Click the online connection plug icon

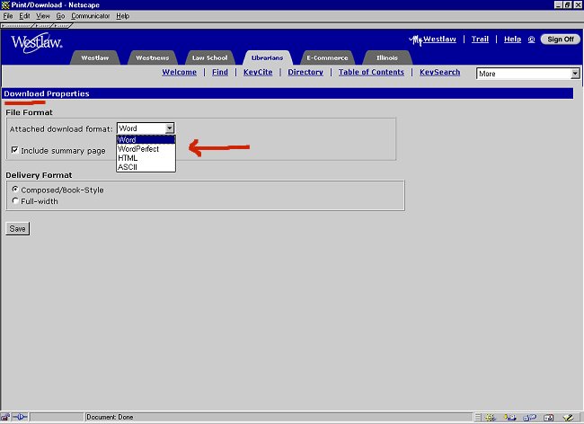(21, 417)
